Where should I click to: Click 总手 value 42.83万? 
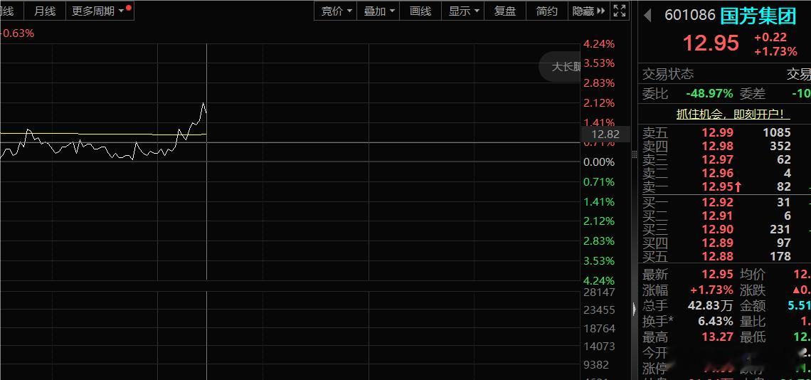pyautogui.click(x=710, y=305)
